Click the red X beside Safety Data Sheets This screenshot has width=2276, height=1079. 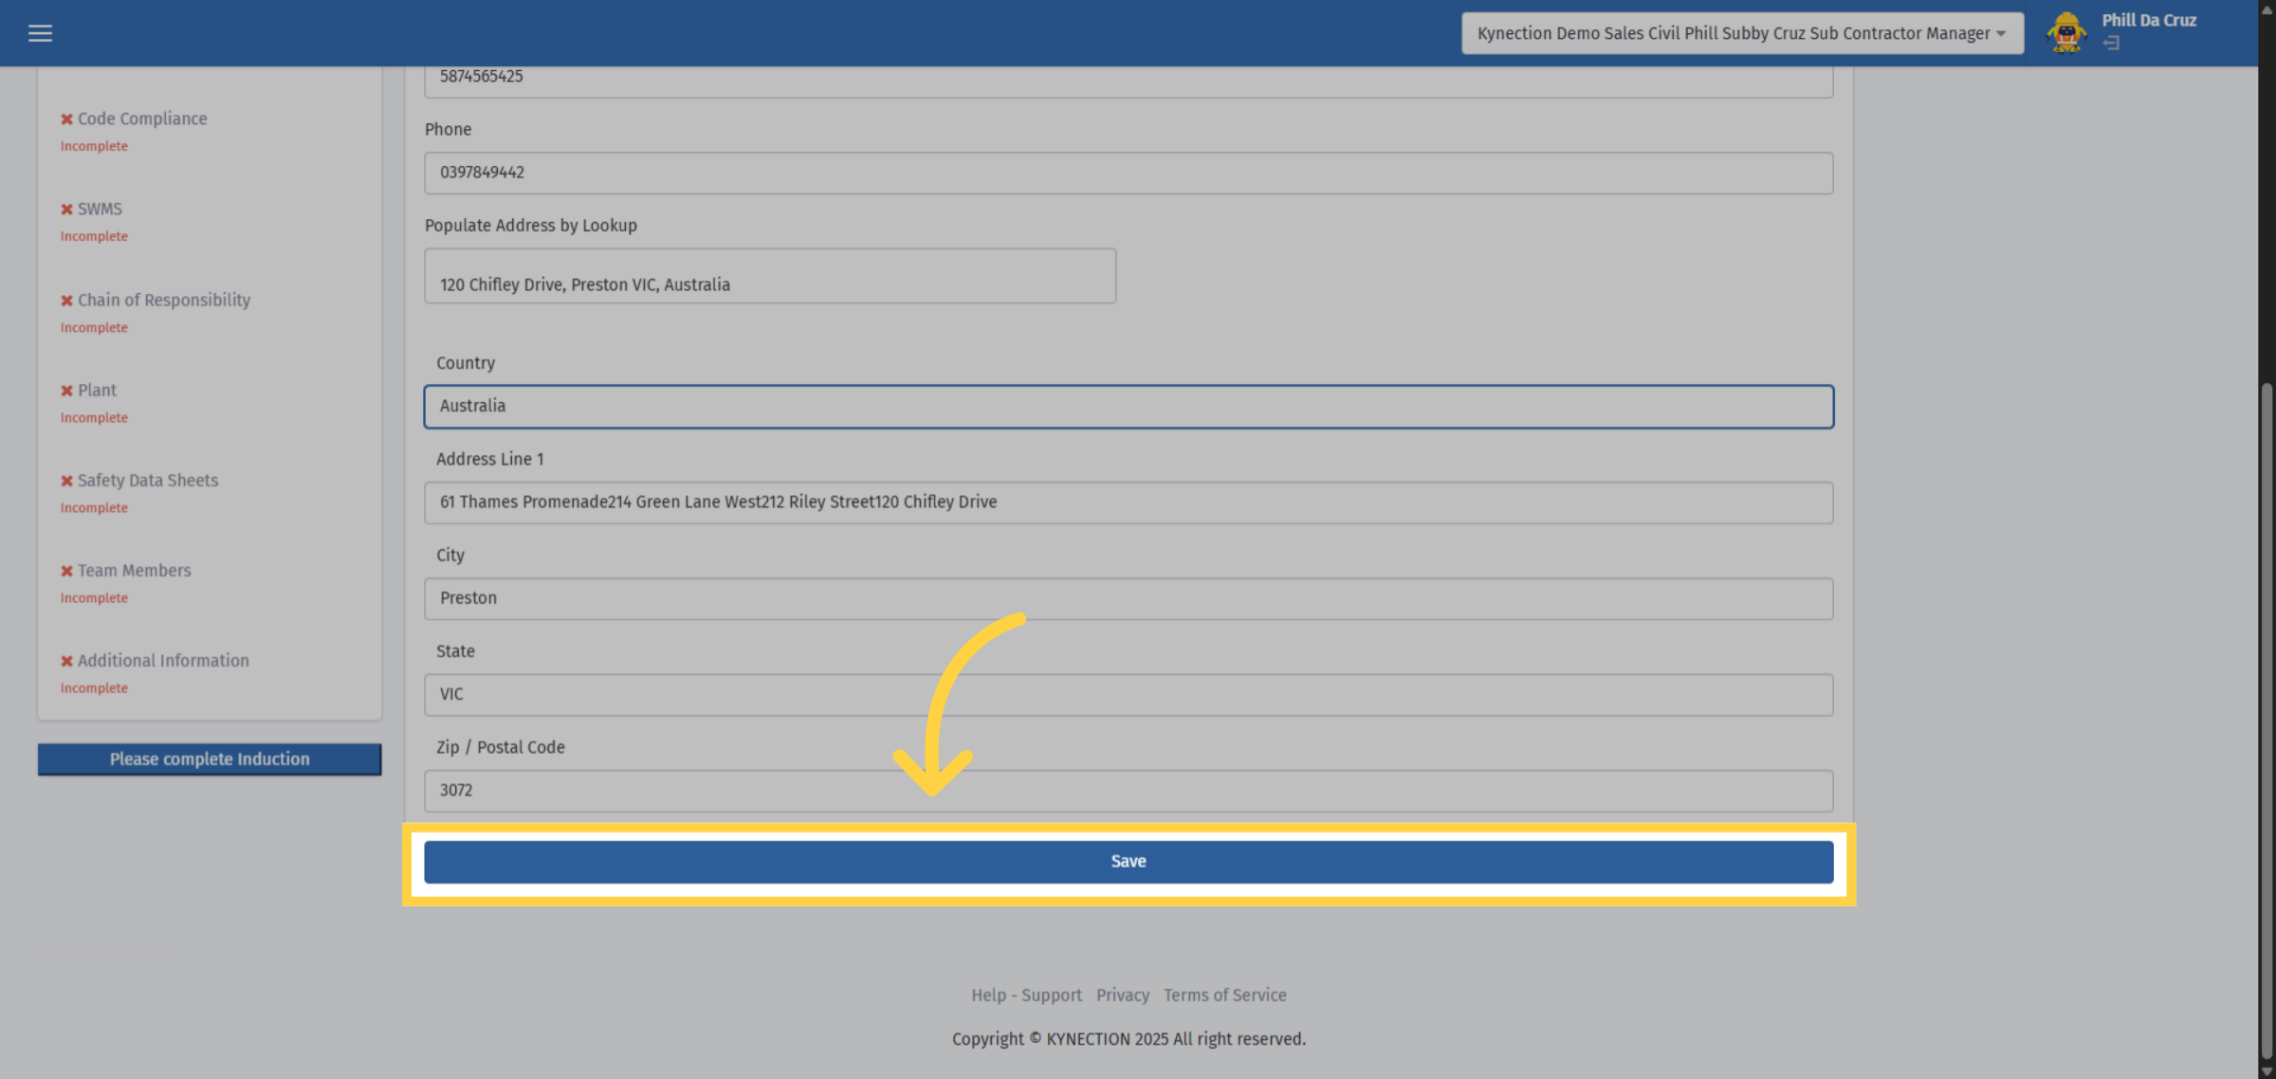(x=67, y=481)
